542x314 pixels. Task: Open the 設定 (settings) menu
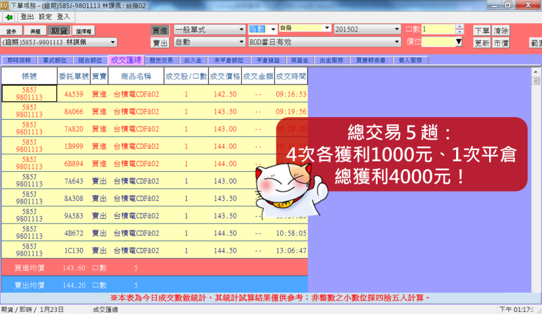(46, 17)
